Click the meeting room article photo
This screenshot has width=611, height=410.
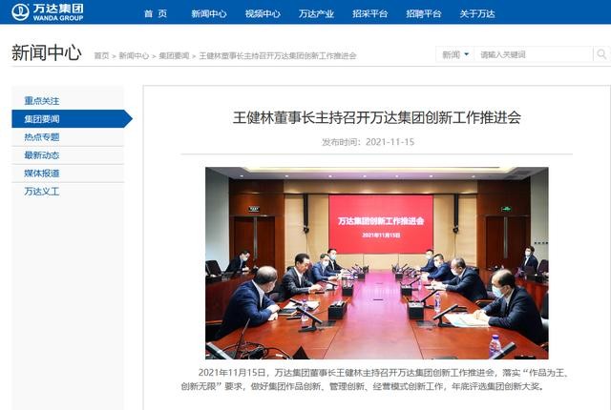tap(377, 263)
